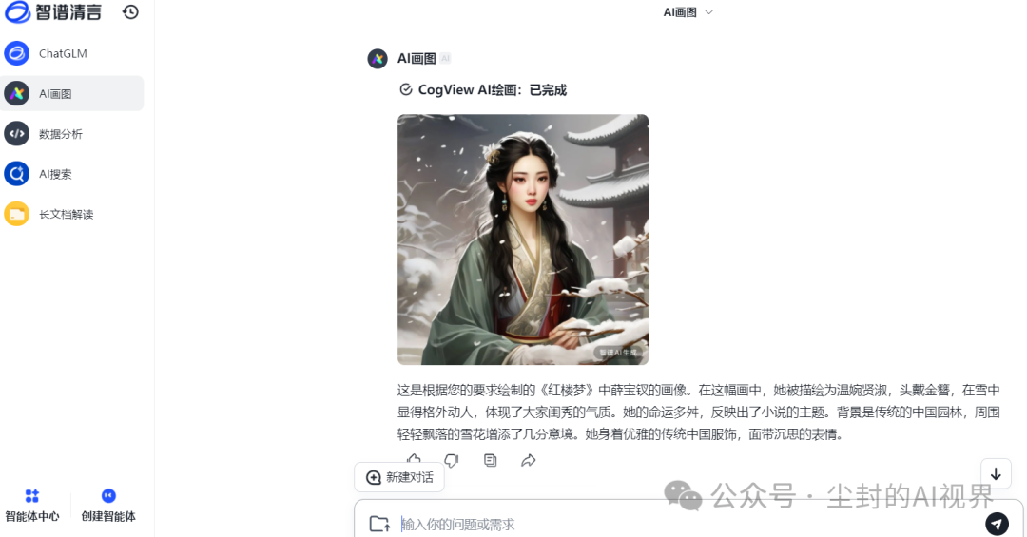Open 数据分析 code icon entry
Viewport: 1027px width, 537px height.
pos(72,134)
